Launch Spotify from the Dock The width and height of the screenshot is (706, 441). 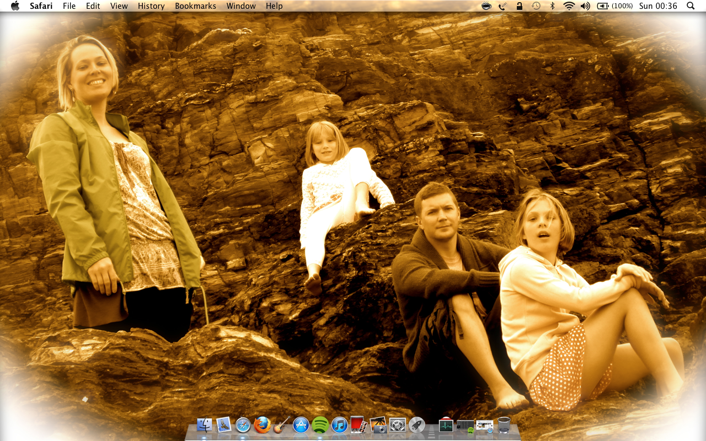tap(320, 425)
